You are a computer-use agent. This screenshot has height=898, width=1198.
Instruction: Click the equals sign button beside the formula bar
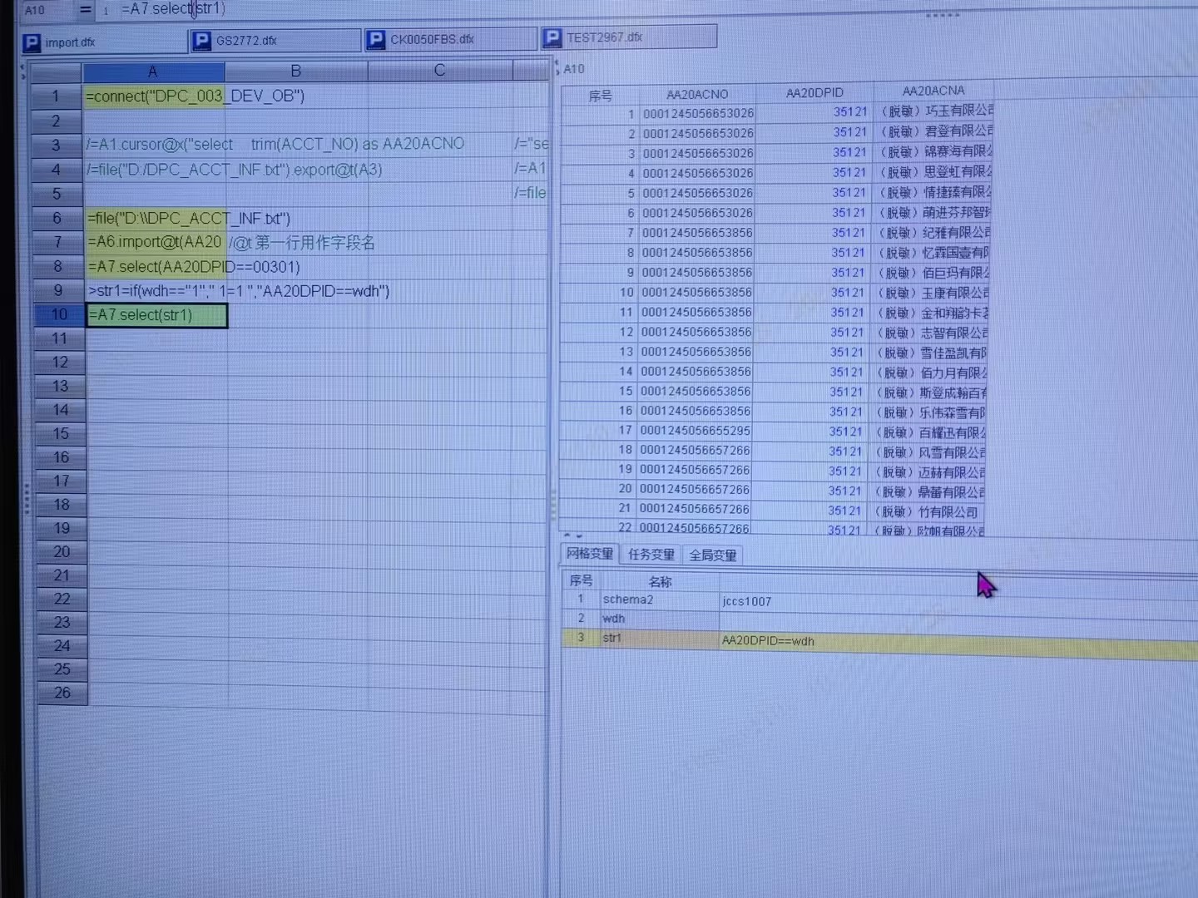(85, 9)
